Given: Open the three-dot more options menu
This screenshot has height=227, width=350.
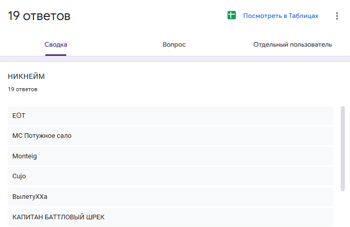Looking at the screenshot, I should coord(337,16).
